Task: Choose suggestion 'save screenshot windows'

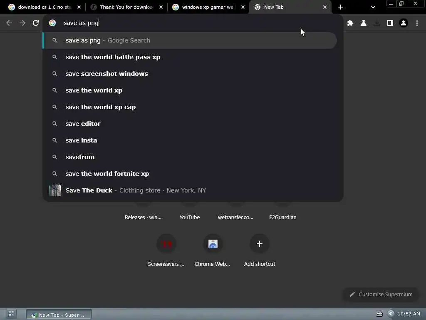Action: click(190, 74)
